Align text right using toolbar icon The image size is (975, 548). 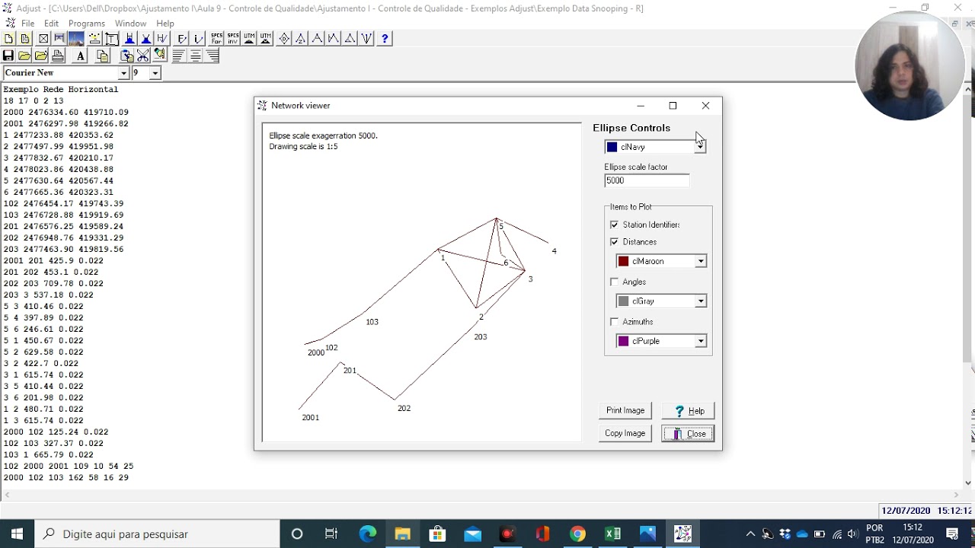(x=213, y=56)
